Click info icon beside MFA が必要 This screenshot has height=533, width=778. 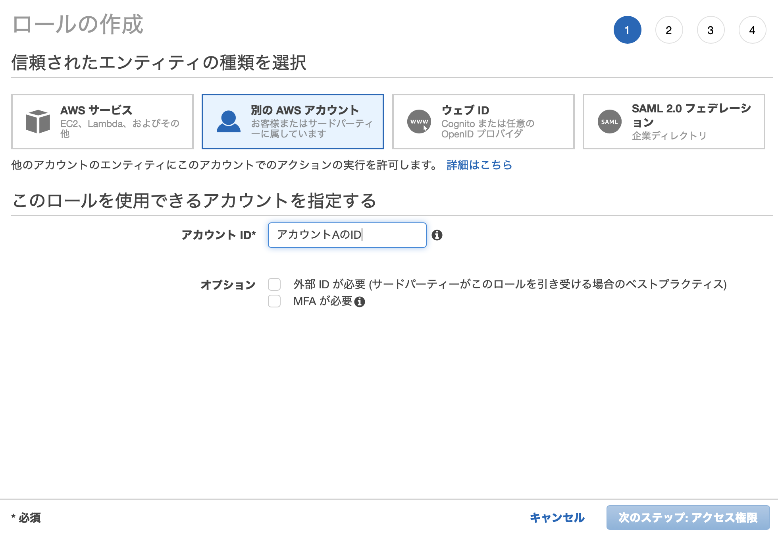coord(360,302)
